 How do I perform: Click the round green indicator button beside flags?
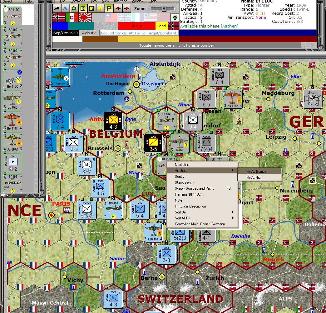pos(175,17)
